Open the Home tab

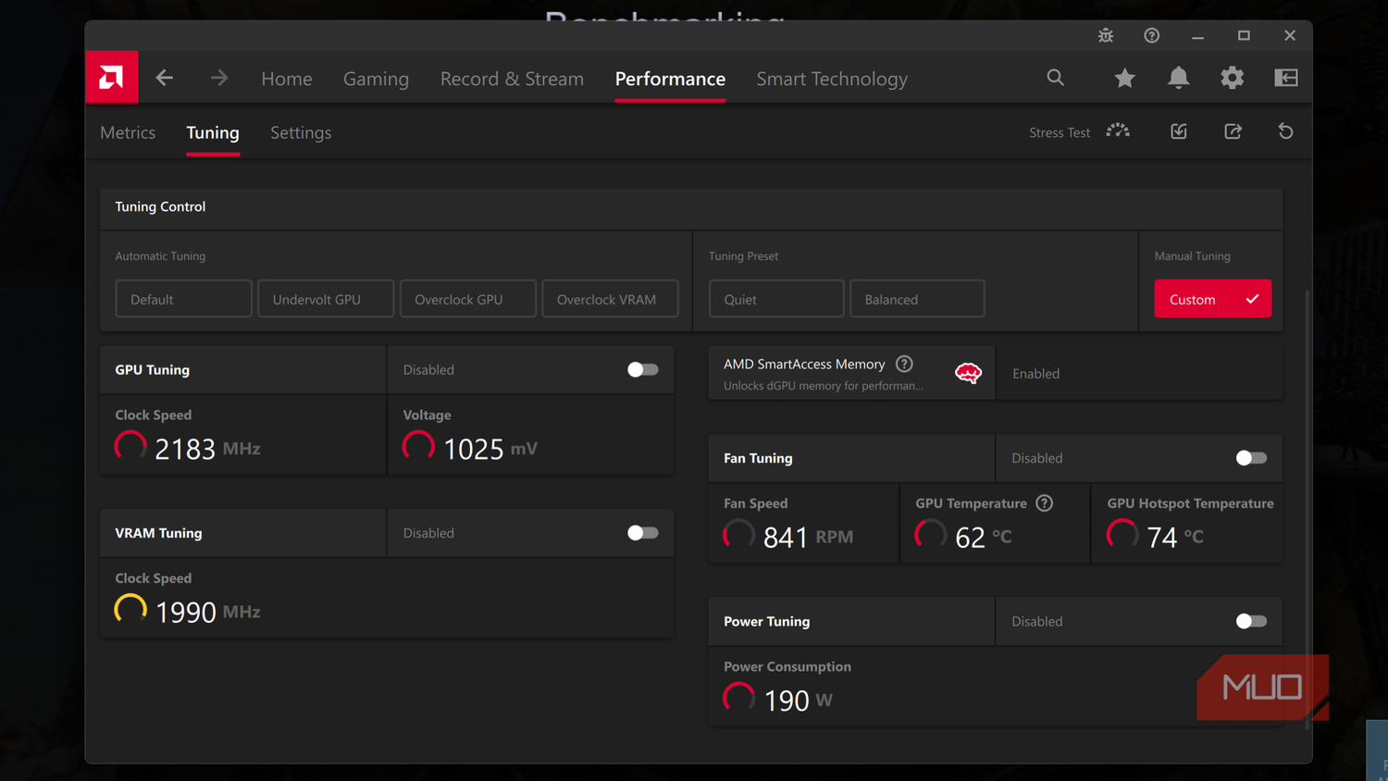click(x=287, y=79)
